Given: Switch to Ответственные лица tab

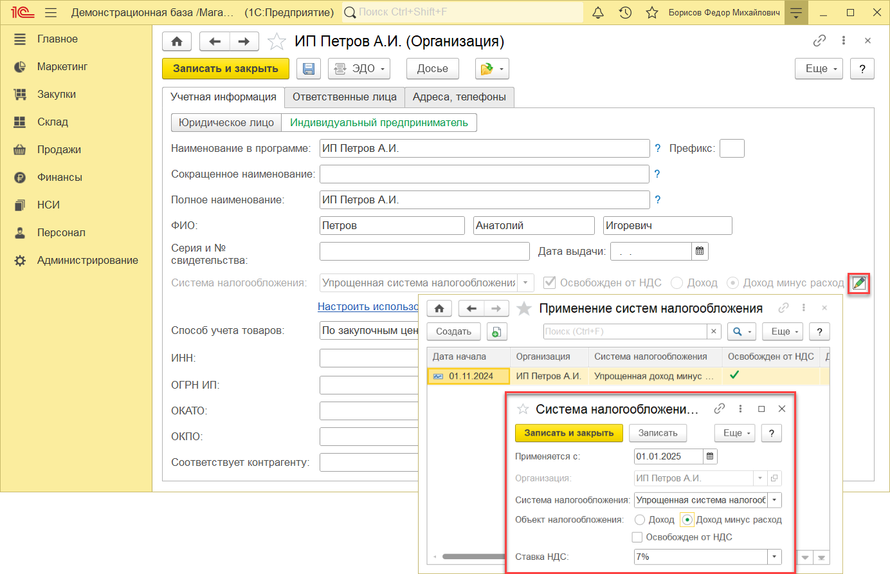Looking at the screenshot, I should coord(344,97).
